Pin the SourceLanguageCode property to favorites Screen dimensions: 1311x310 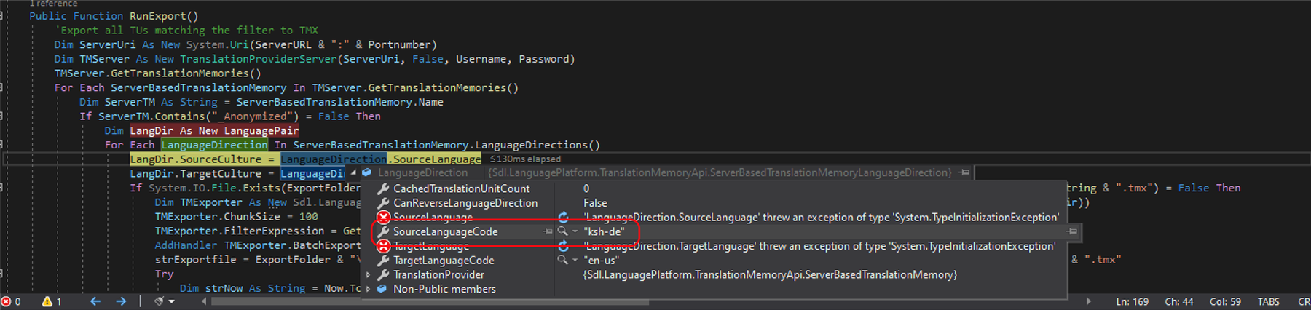[x=548, y=231]
